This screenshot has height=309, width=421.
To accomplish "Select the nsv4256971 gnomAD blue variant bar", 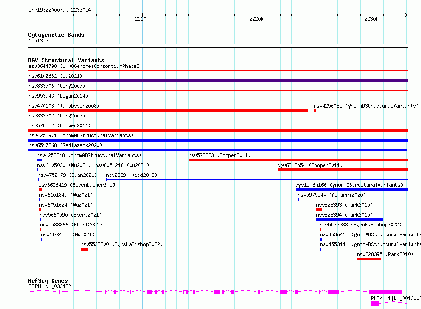I will pos(218,140).
